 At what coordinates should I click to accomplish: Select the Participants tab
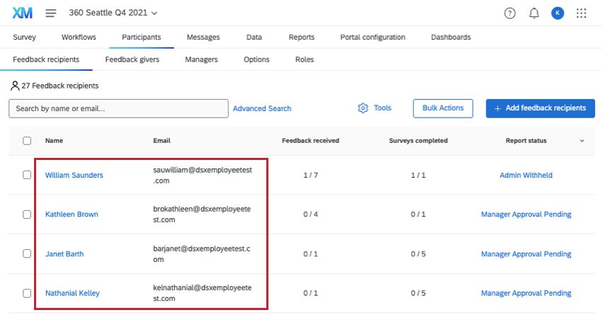[141, 38]
